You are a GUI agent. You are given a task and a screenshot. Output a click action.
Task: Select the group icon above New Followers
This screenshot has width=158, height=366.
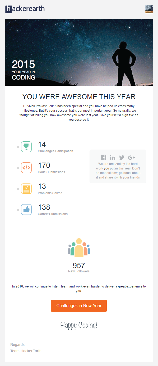(x=79, y=247)
